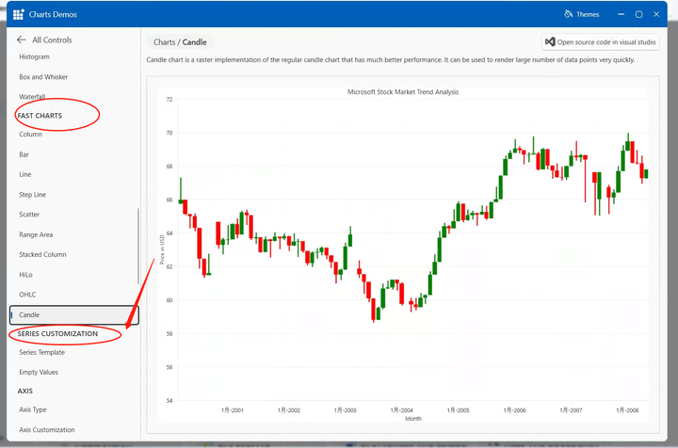Select the Scatter chart item
The width and height of the screenshot is (678, 448).
pos(29,215)
